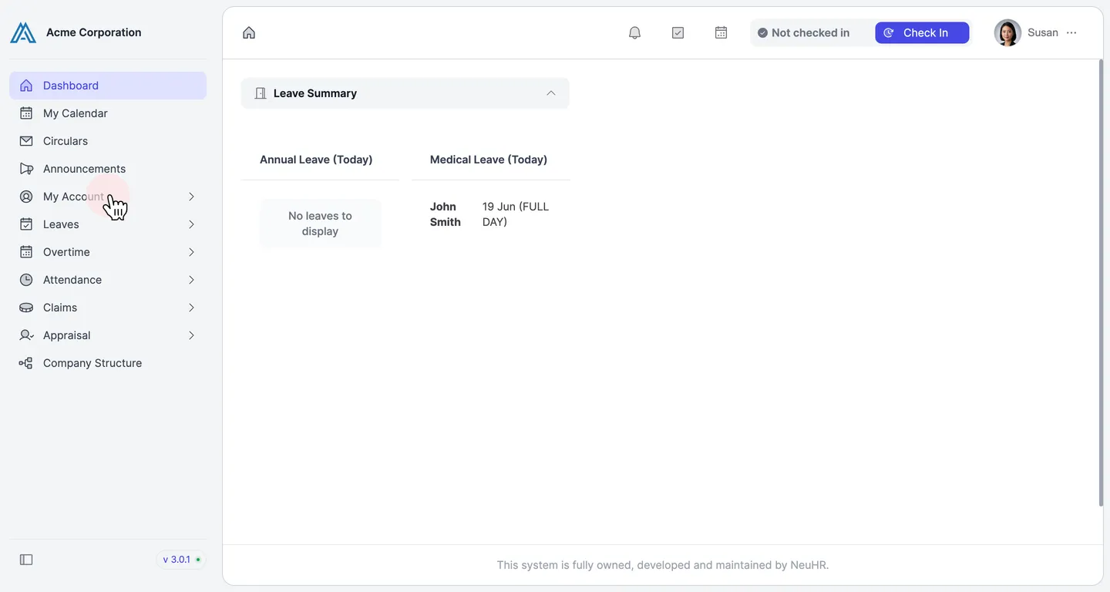
Task: Click the home icon in top bar
Action: (x=249, y=32)
